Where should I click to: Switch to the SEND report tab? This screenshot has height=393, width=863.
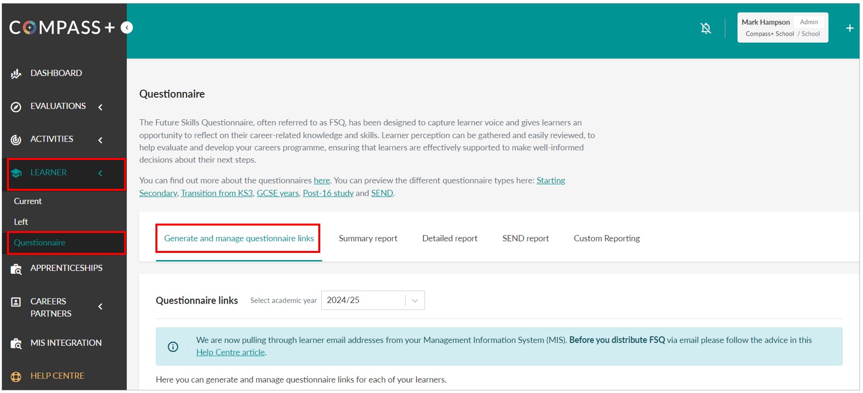pyautogui.click(x=525, y=238)
